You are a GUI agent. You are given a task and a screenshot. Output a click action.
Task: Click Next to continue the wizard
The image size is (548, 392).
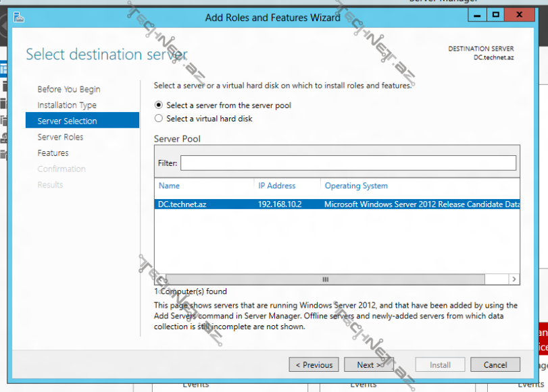(369, 364)
